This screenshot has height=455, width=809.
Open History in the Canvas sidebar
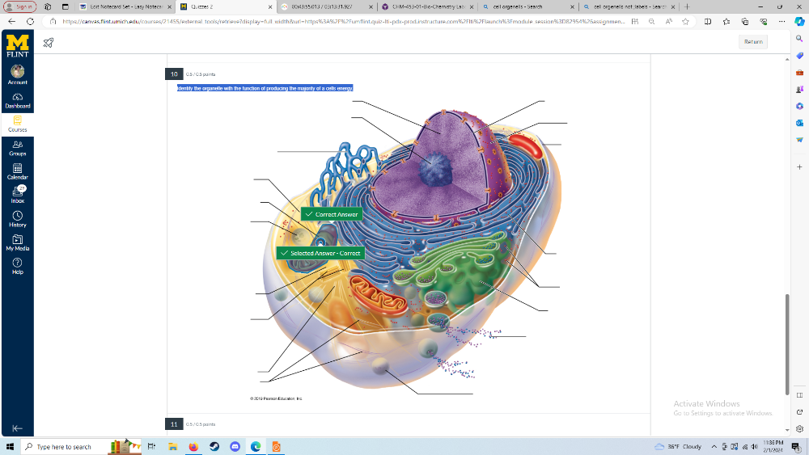17,219
